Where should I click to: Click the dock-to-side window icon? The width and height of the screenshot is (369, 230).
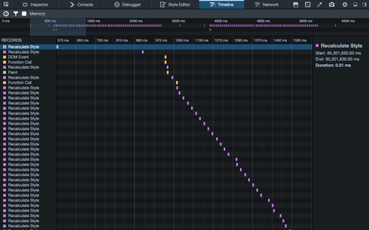click(364, 4)
